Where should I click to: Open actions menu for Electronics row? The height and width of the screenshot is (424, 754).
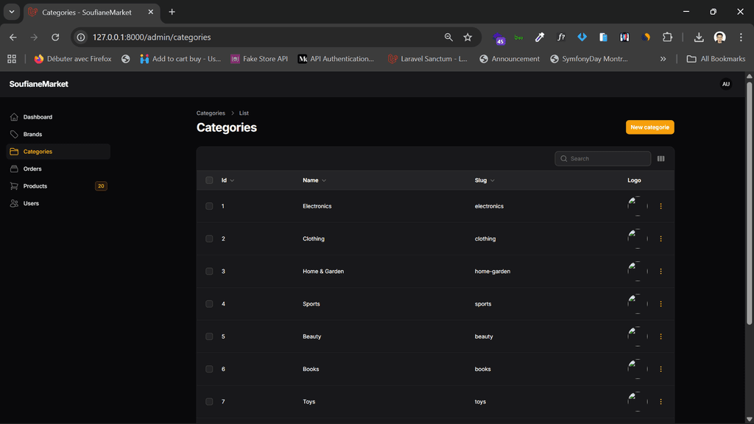pyautogui.click(x=660, y=206)
